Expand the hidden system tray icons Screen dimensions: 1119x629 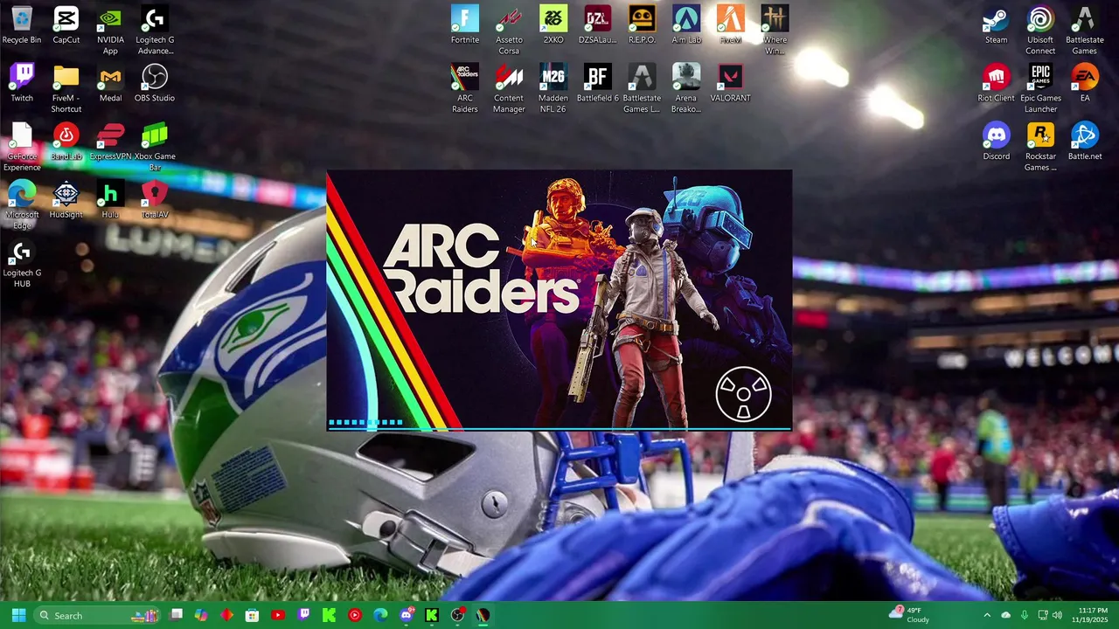coord(987,615)
